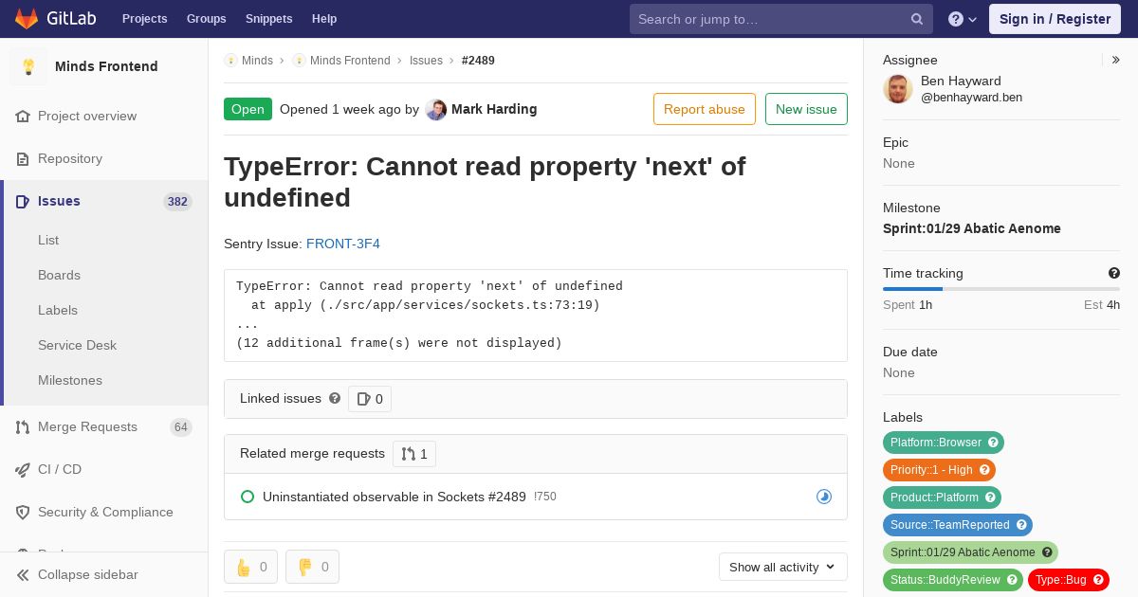The height and width of the screenshot is (597, 1138).
Task: Click the Issues sidebar icon
Action: [23, 201]
